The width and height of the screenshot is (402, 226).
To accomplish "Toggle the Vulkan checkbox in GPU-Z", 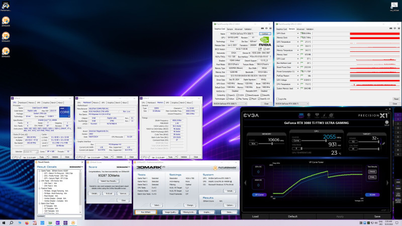I will pyautogui.click(x=228, y=98).
